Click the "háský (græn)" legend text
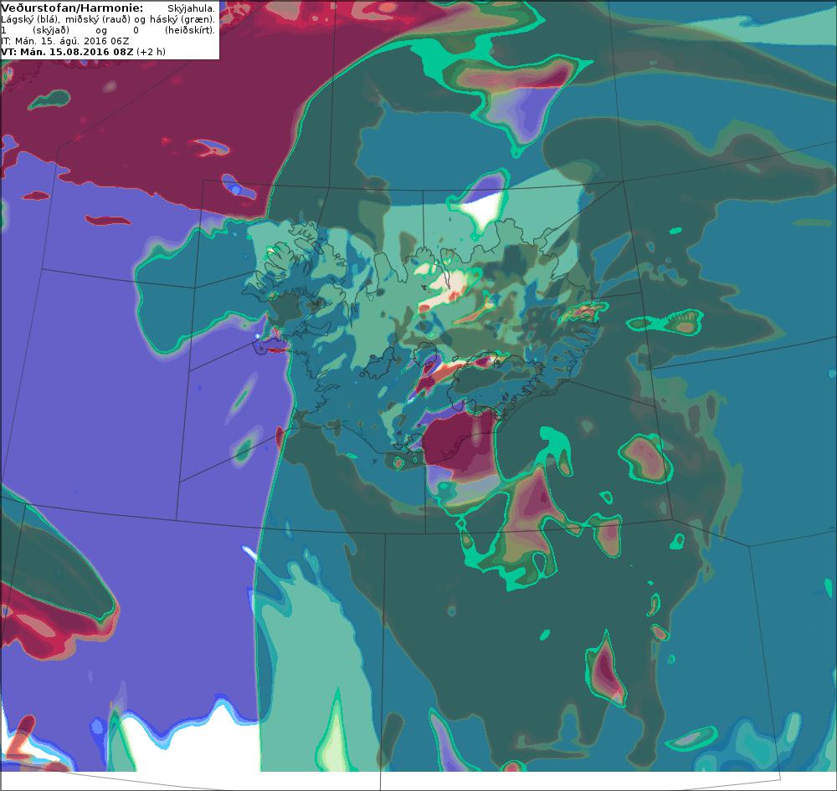This screenshot has width=837, height=791. 182,20
